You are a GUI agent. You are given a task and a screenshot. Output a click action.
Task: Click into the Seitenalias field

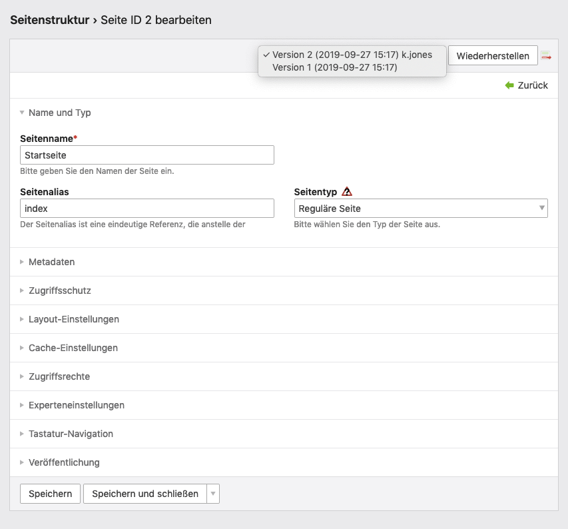pos(147,209)
